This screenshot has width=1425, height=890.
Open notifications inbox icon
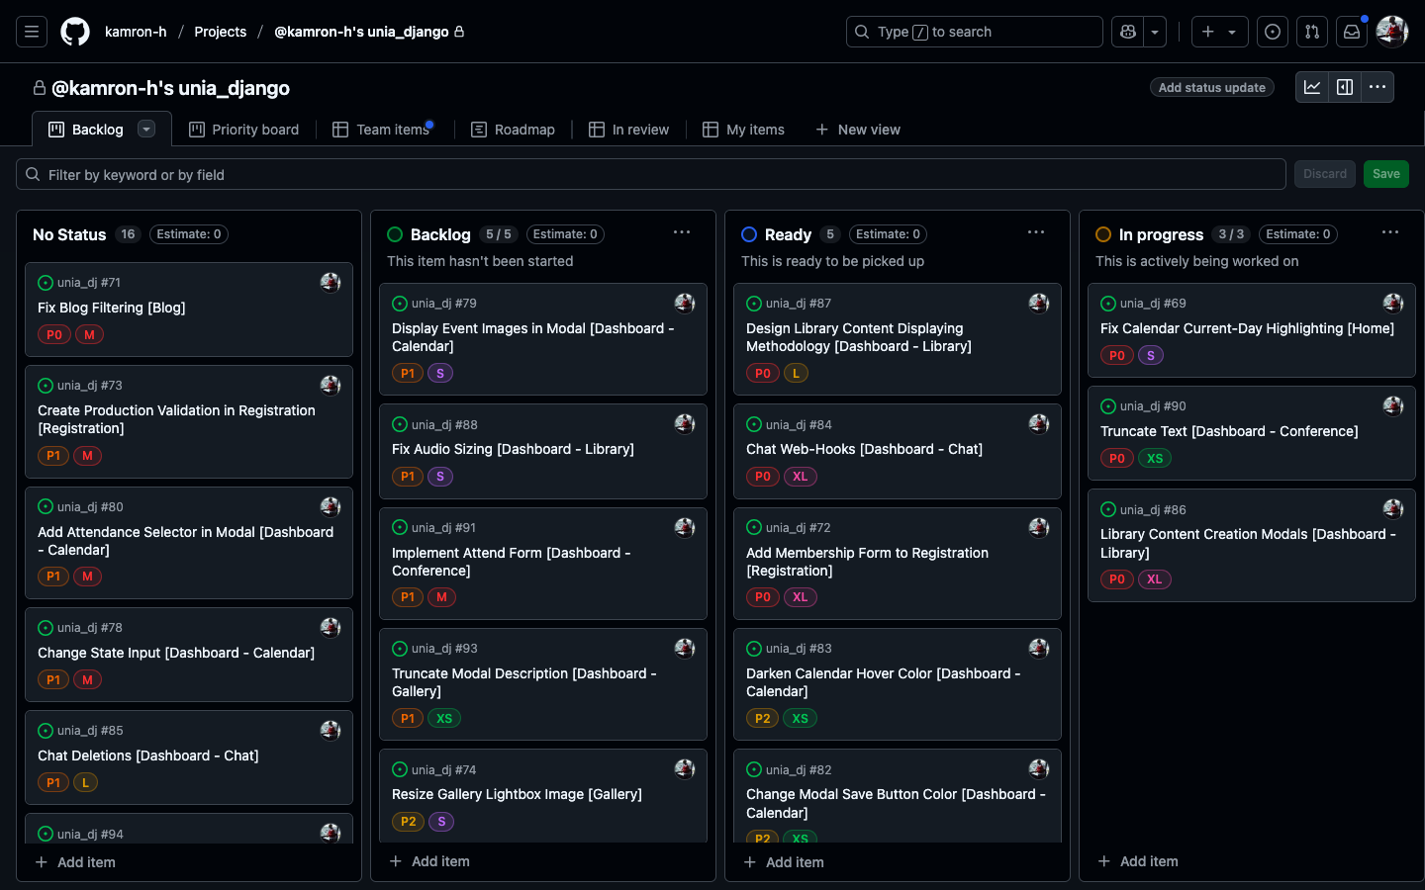[1352, 32]
